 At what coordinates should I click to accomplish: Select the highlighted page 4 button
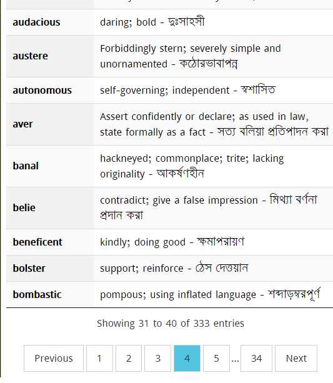(x=187, y=359)
